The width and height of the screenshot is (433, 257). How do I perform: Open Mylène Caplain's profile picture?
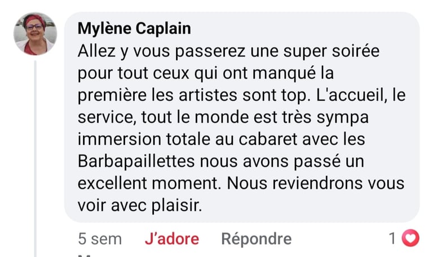tap(36, 34)
